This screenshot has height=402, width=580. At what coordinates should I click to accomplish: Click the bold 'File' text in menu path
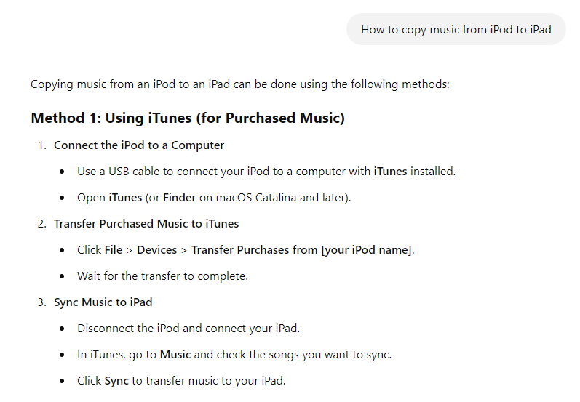[114, 250]
